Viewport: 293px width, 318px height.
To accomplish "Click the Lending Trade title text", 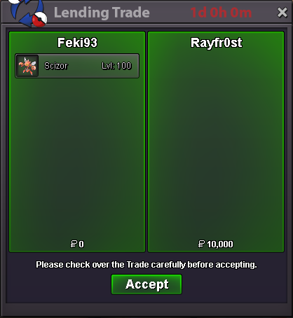I will click(102, 13).
